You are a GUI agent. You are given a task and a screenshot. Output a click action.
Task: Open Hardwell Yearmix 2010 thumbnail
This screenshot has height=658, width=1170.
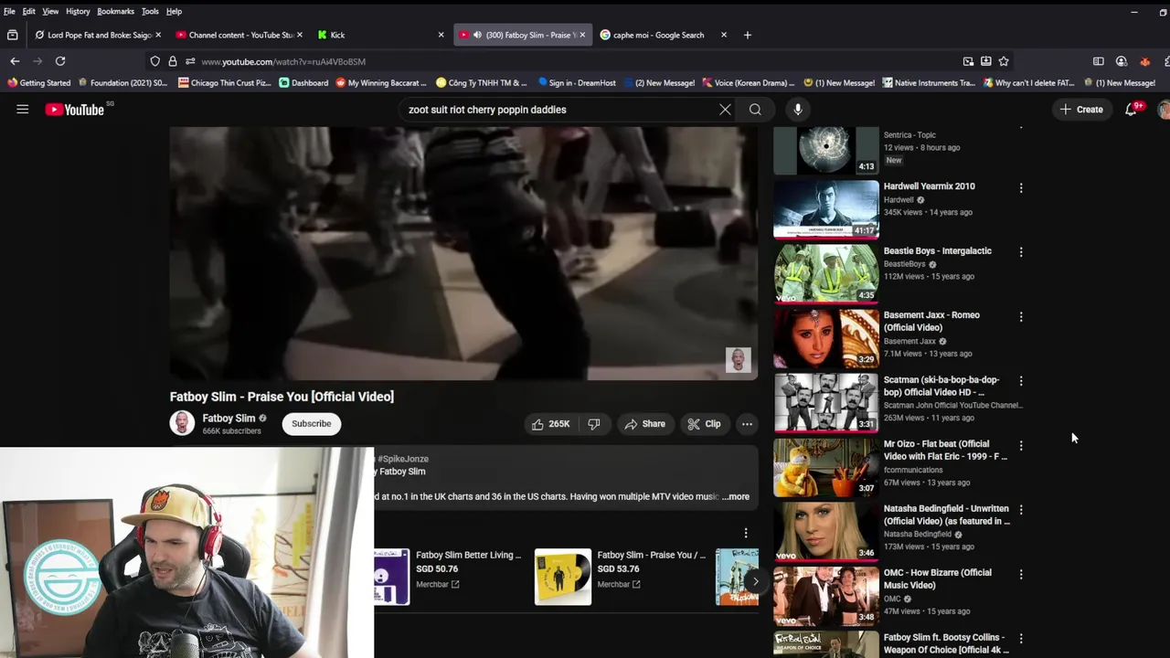(826, 209)
